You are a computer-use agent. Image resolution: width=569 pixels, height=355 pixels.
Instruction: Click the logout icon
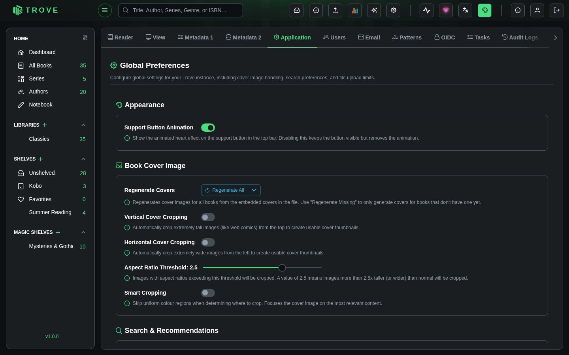pyautogui.click(x=557, y=10)
